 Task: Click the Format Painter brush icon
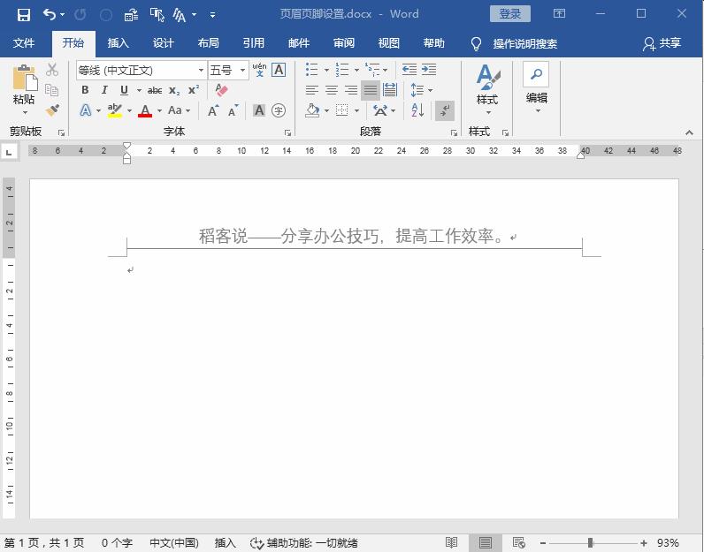[x=52, y=110]
